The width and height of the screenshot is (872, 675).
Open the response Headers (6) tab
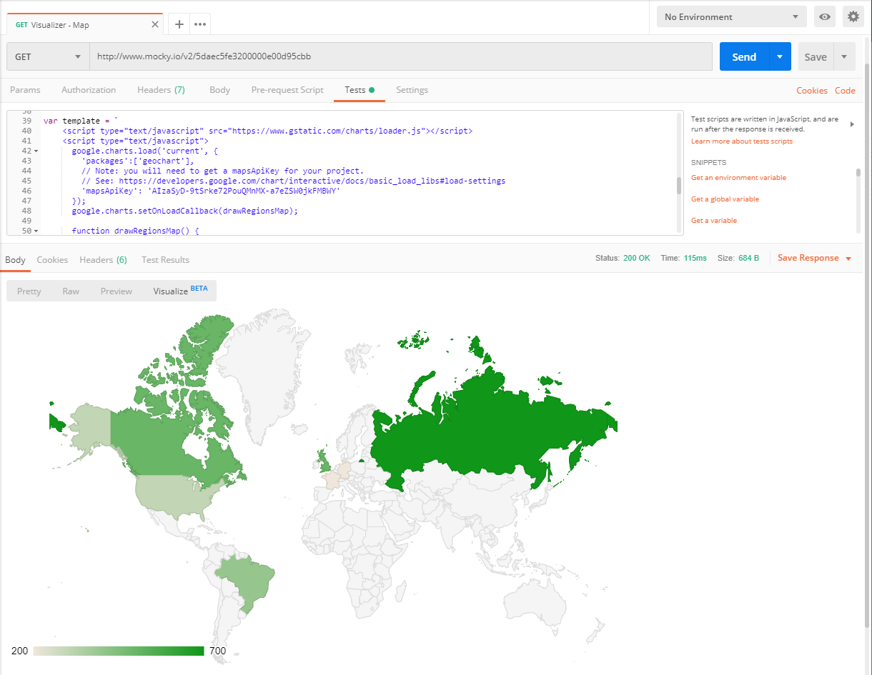coord(103,260)
